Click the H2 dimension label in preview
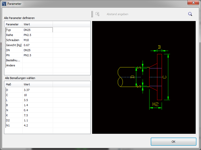 click(x=155, y=104)
